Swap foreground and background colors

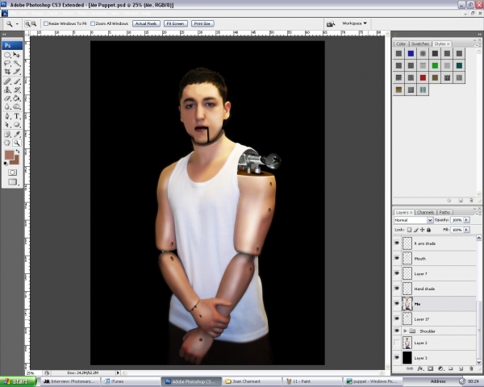tap(18, 152)
